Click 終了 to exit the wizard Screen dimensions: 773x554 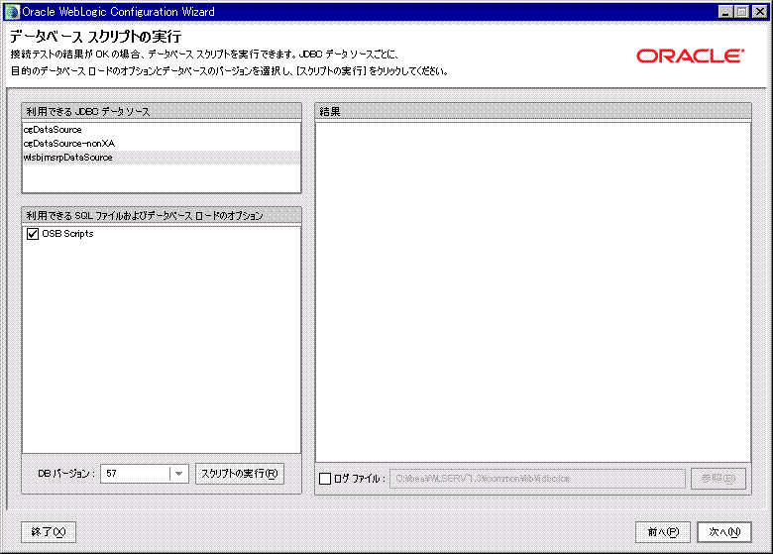click(x=49, y=532)
